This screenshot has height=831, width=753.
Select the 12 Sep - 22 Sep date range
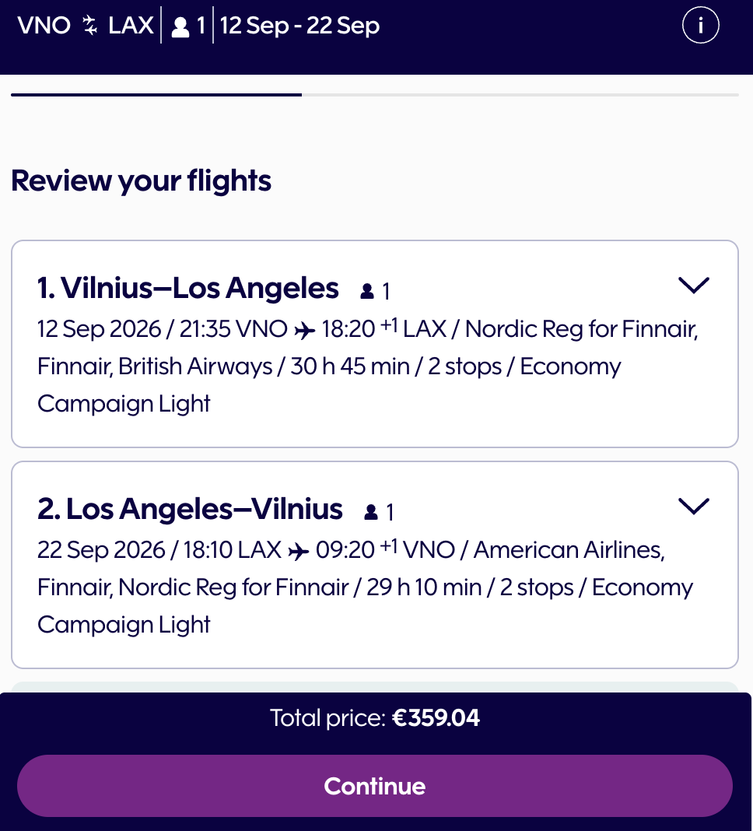299,26
